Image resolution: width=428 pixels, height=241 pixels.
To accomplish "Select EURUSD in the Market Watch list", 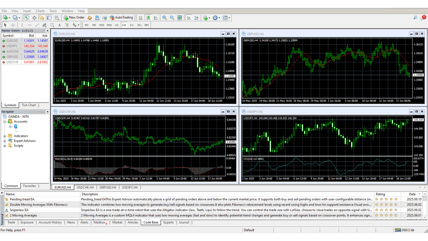I will click(12, 40).
